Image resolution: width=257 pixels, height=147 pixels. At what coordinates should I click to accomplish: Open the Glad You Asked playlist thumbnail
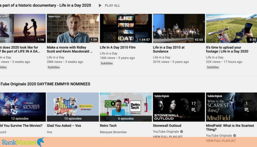click(73, 107)
